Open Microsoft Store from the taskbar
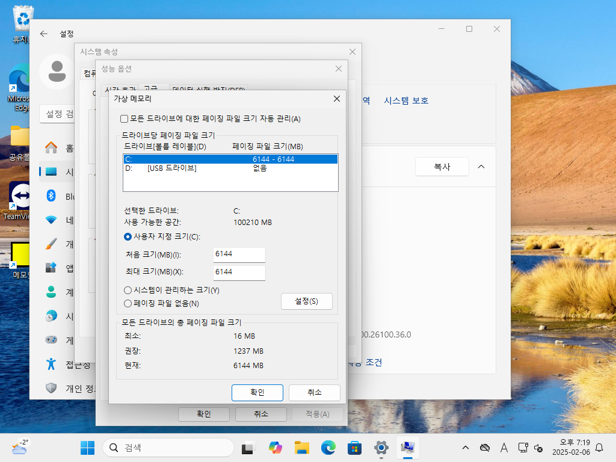The width and height of the screenshot is (616, 462). [x=354, y=448]
